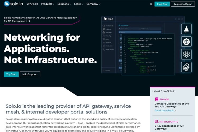Click the solo.io logo icon
The image size is (198, 132).
[x=7, y=4]
